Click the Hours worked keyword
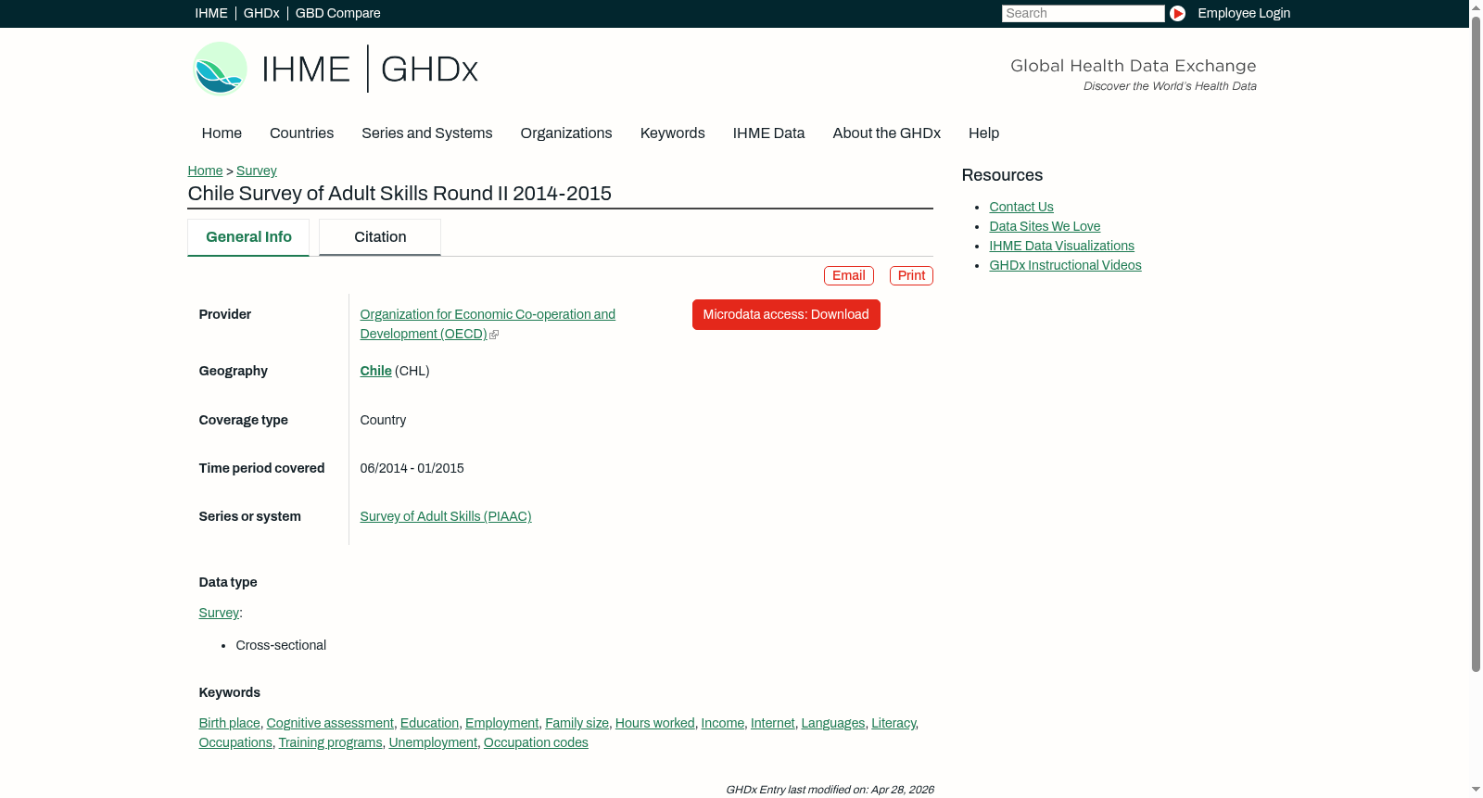This screenshot has height=798, width=1483. pos(655,723)
